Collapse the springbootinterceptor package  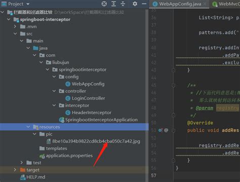[x=48, y=69]
